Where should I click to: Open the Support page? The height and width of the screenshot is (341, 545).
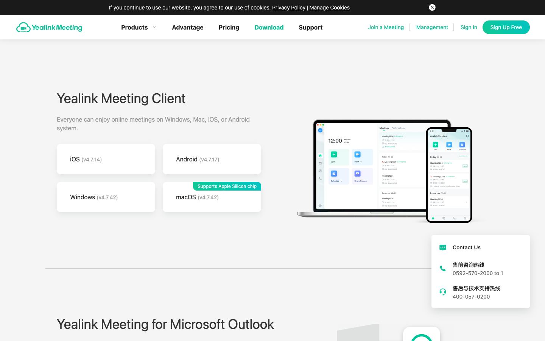(x=311, y=27)
